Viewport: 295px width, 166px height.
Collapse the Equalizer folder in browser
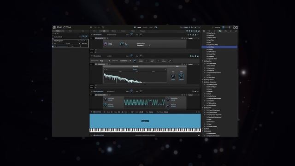coord(203,61)
